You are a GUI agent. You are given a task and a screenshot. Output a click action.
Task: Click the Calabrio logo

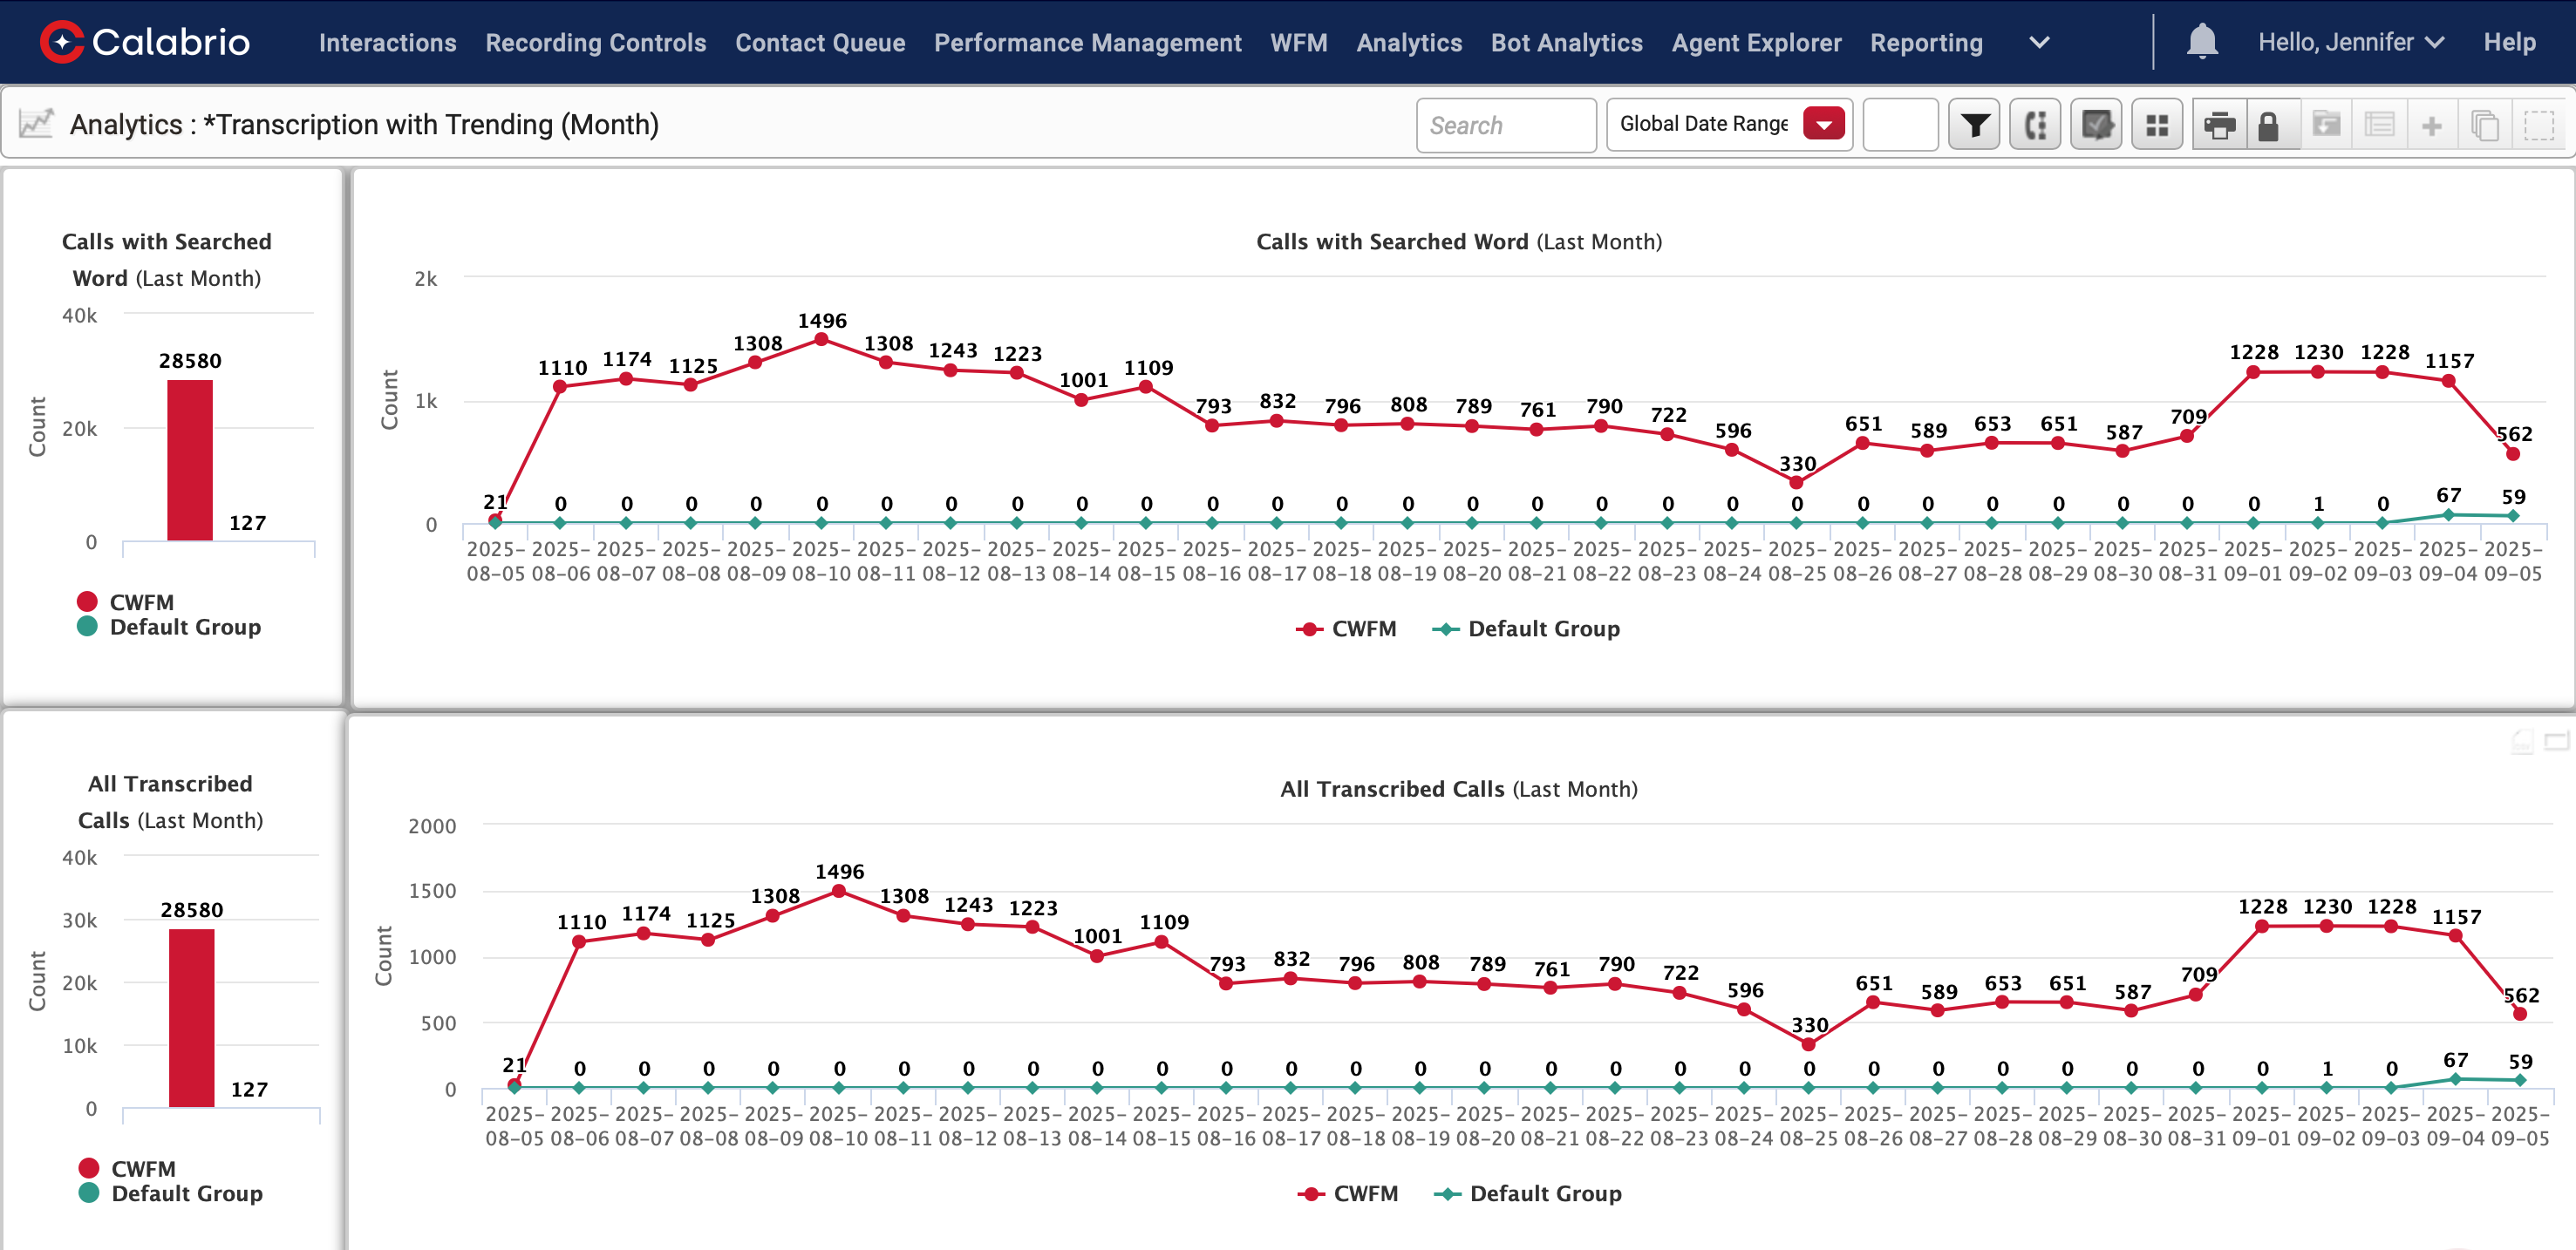pyautogui.click(x=146, y=42)
